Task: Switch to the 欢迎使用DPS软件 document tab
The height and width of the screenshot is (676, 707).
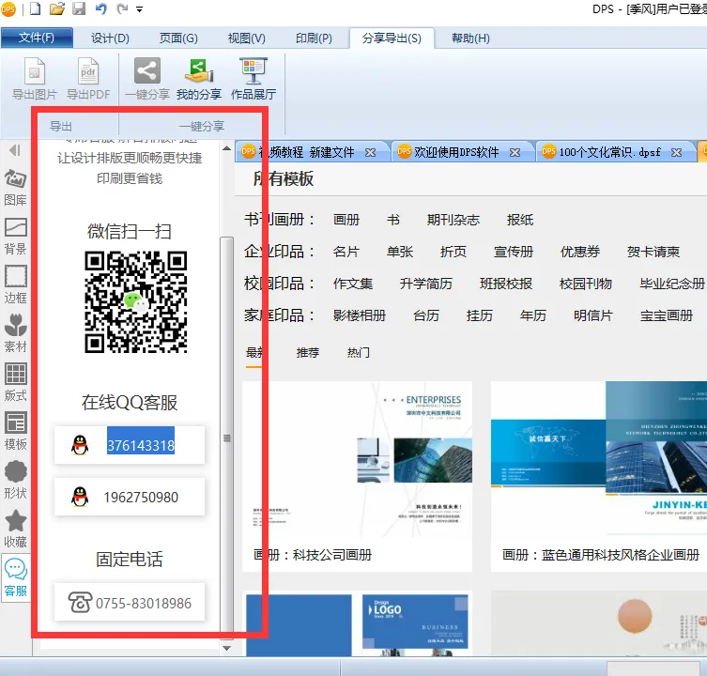Action: [455, 152]
